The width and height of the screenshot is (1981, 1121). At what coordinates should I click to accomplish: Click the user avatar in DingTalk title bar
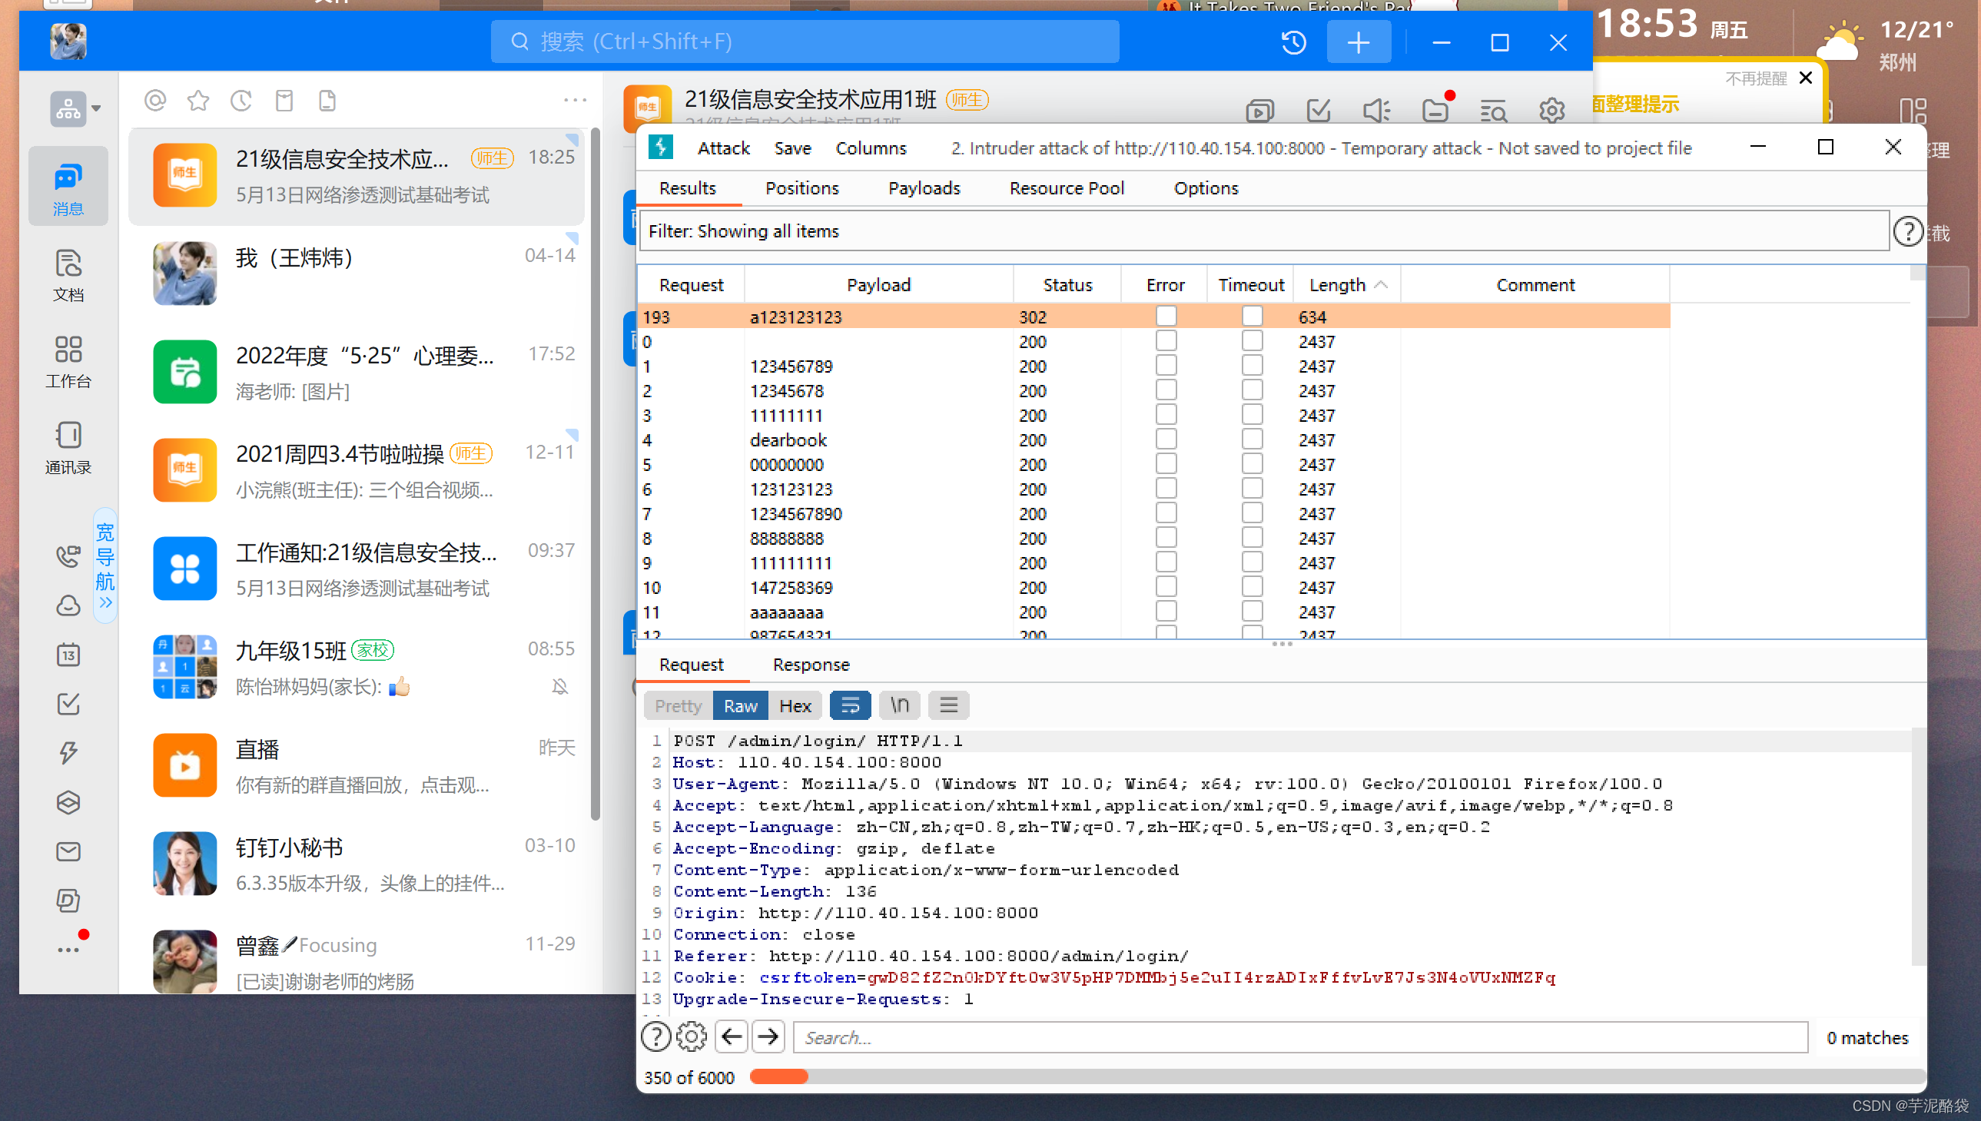[x=68, y=41]
